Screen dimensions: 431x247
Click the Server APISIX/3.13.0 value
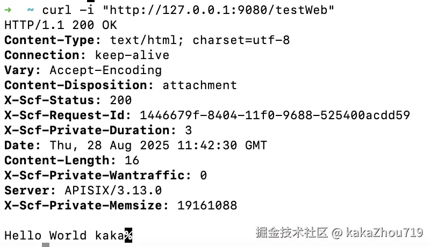tap(113, 191)
